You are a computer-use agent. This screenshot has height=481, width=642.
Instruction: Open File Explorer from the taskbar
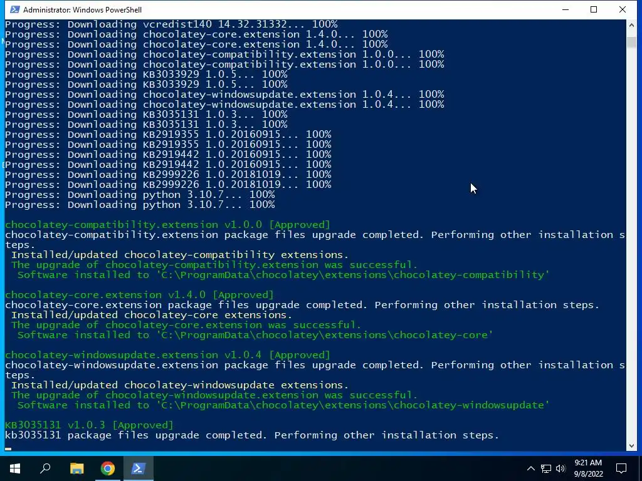(x=76, y=468)
